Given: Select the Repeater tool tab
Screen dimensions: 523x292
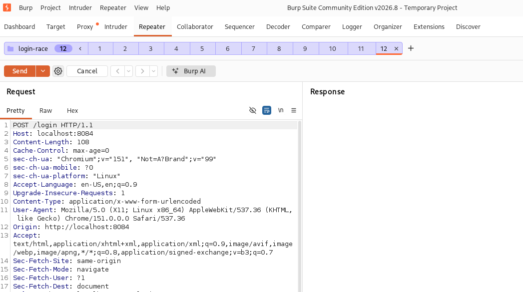Looking at the screenshot, I should (152, 26).
